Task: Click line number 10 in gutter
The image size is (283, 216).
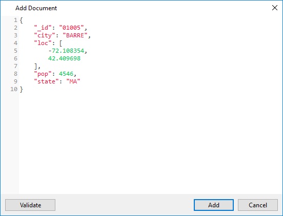Action: [x=14, y=89]
